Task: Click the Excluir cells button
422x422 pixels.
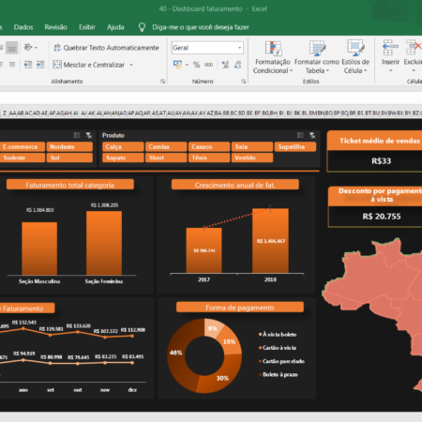Action: (413, 55)
